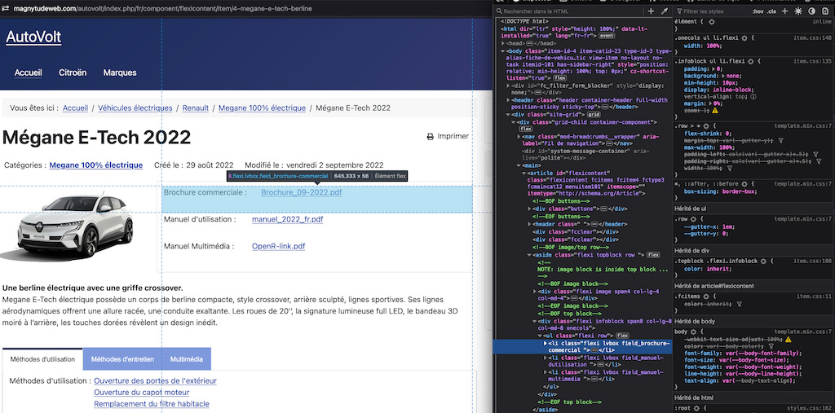Open 'Ouverture du capot moteur' link
The width and height of the screenshot is (835, 413).
click(142, 393)
